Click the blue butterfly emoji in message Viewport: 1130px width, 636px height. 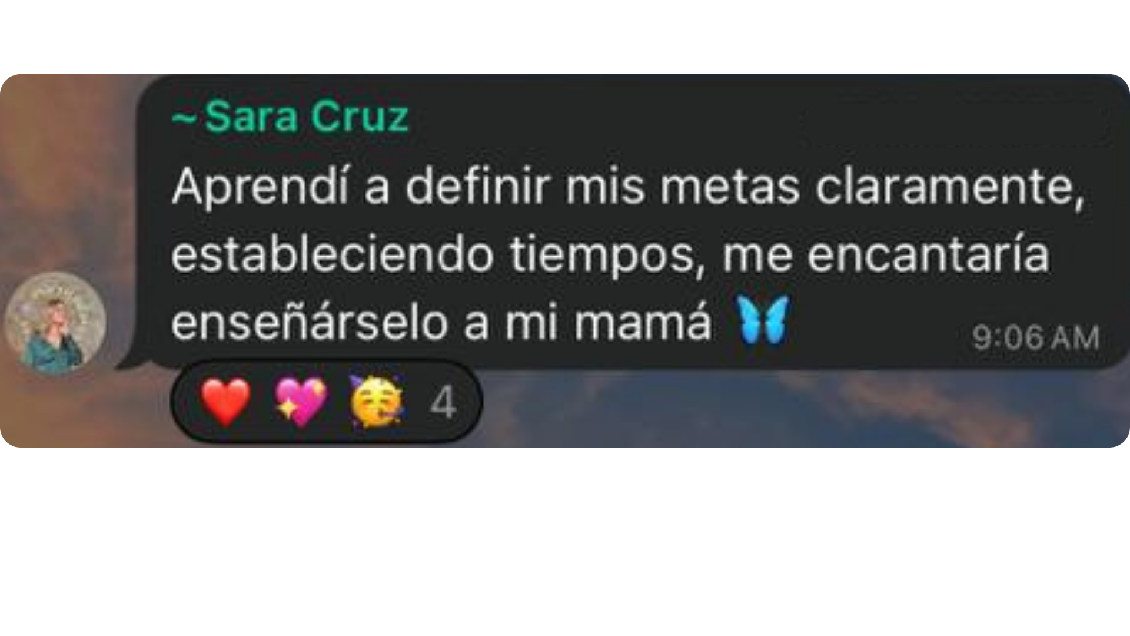[763, 320]
